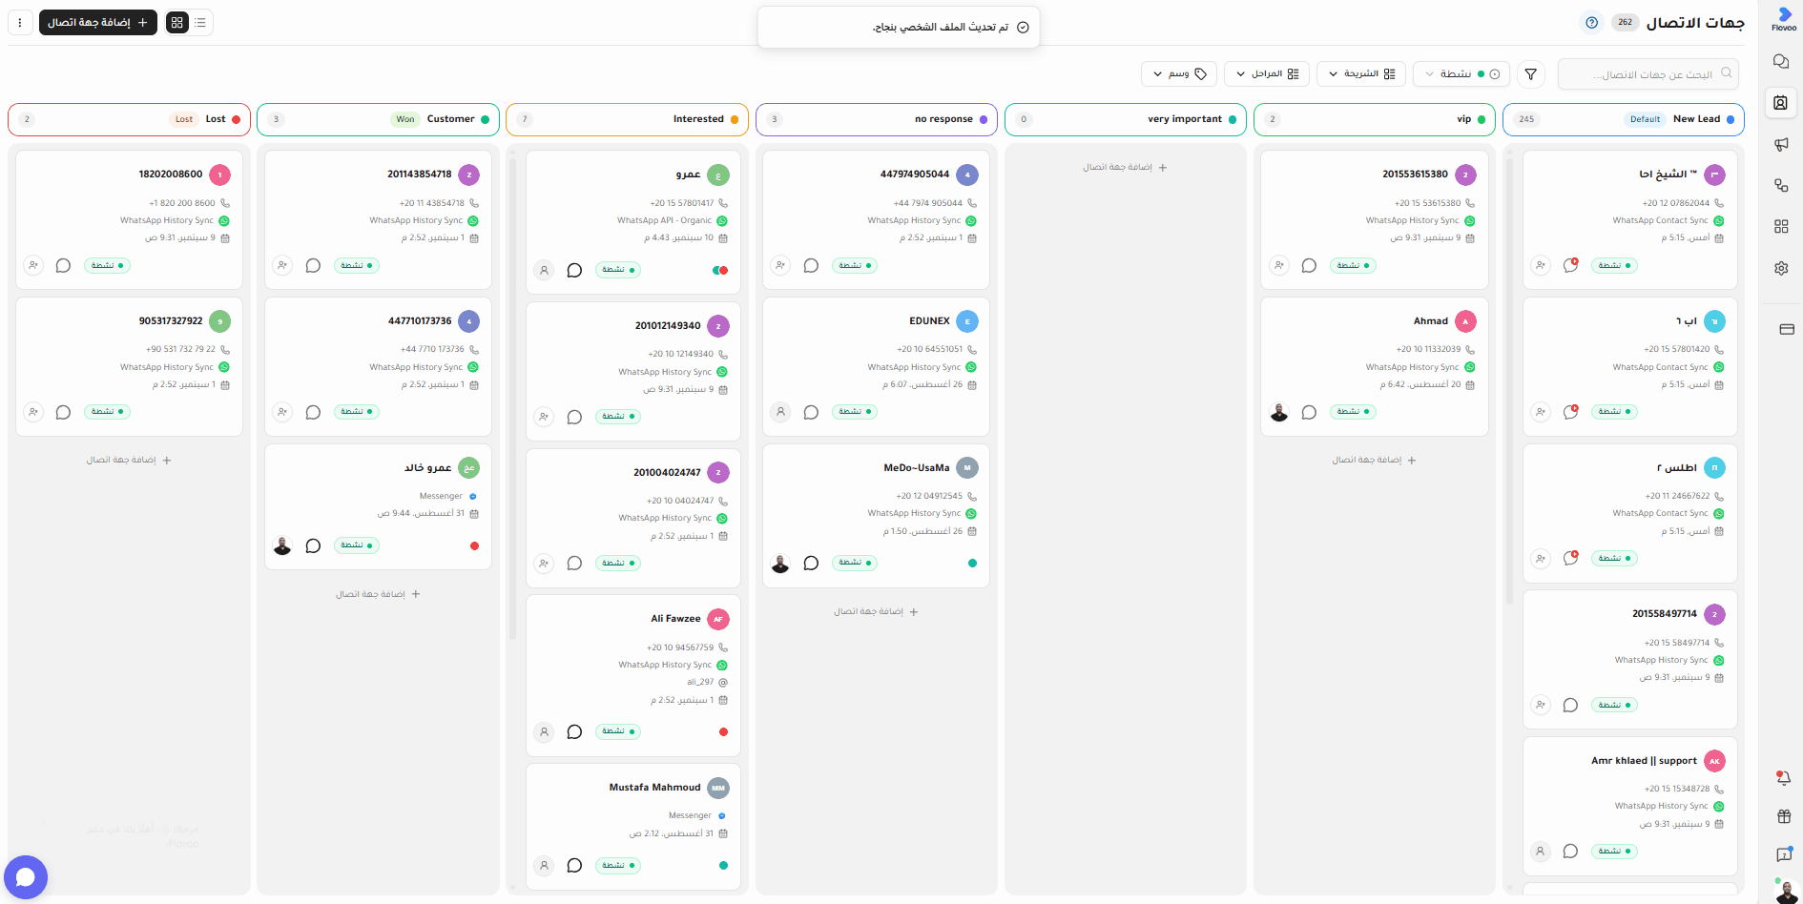This screenshot has height=904, width=1803.
Task: Expand the المراحل stages dropdown
Action: [x=1266, y=73]
